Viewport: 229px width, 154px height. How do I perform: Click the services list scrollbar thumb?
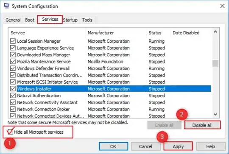215,63
